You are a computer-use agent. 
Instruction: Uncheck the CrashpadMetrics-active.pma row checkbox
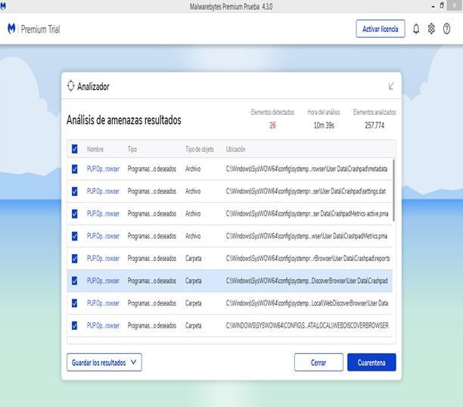tap(75, 213)
